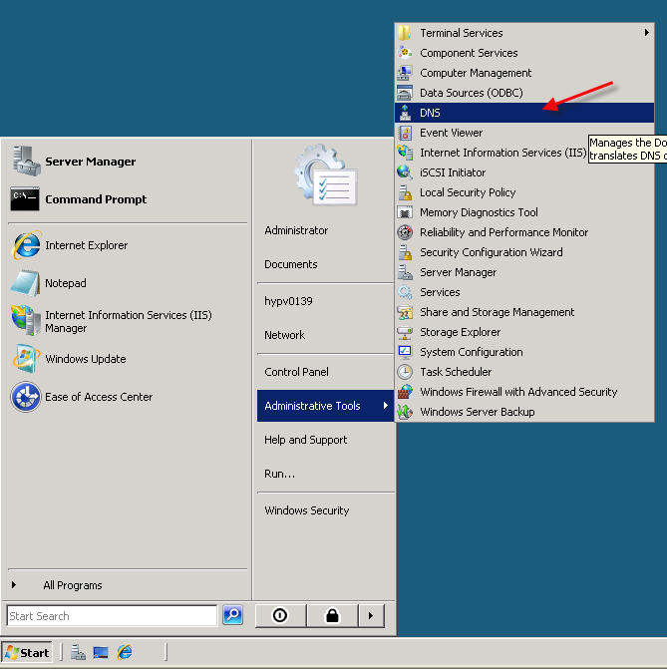Open Administrator user folder
Viewport: 667px width, 669px height.
[x=296, y=230]
